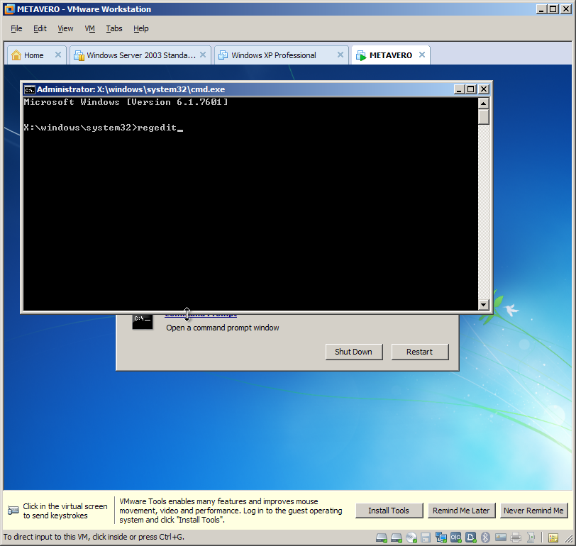
Task: Click Remind Me Later button
Action: click(x=461, y=511)
